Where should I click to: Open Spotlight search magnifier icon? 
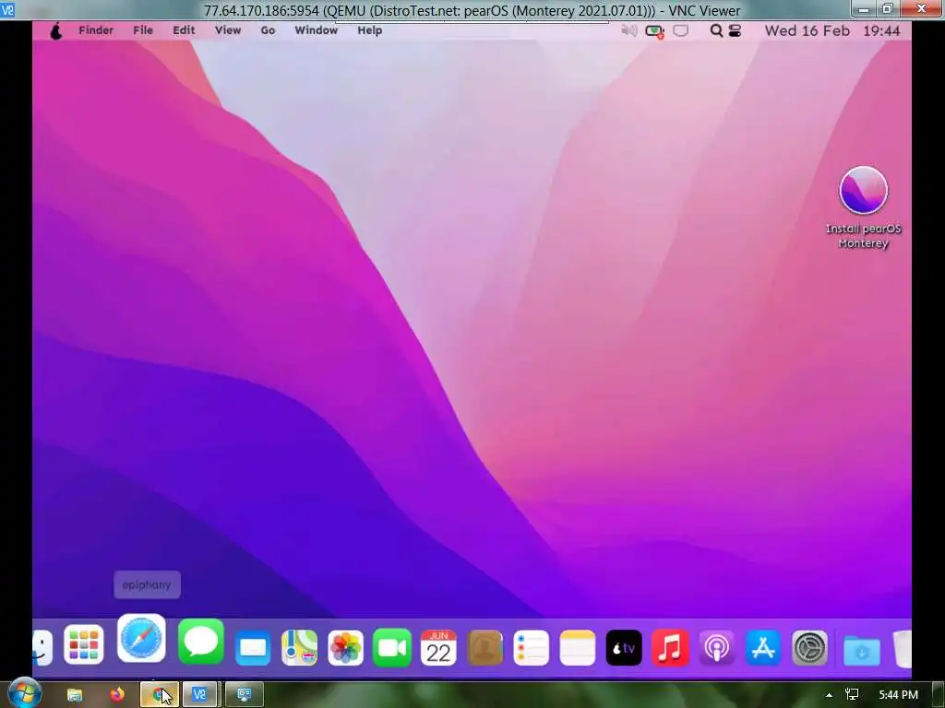pyautogui.click(x=716, y=30)
